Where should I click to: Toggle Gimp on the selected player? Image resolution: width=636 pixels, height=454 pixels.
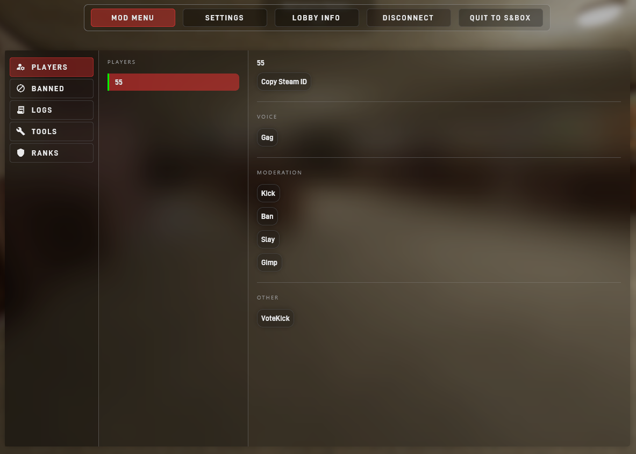point(269,263)
